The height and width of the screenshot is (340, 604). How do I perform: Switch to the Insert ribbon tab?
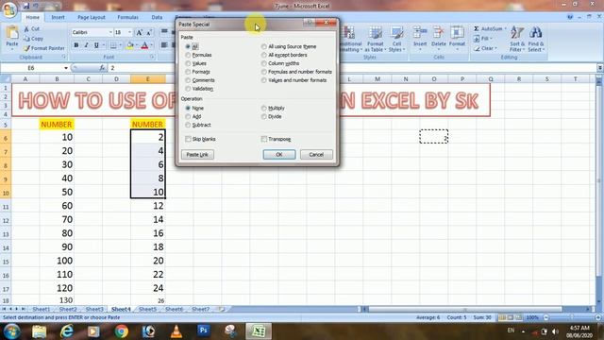pos(58,17)
